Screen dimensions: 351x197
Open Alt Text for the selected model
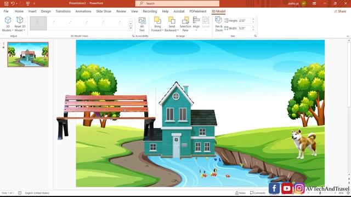[x=142, y=24]
